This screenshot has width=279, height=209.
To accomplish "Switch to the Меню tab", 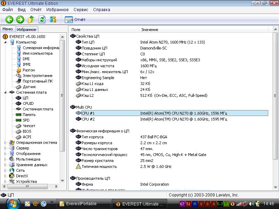I will click(8, 29).
